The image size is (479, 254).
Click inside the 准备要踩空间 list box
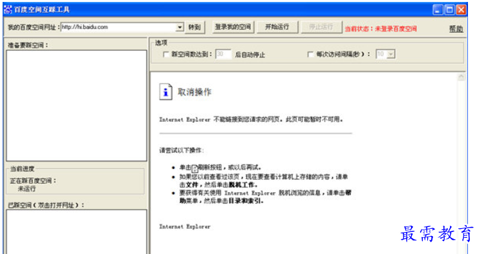[76, 105]
